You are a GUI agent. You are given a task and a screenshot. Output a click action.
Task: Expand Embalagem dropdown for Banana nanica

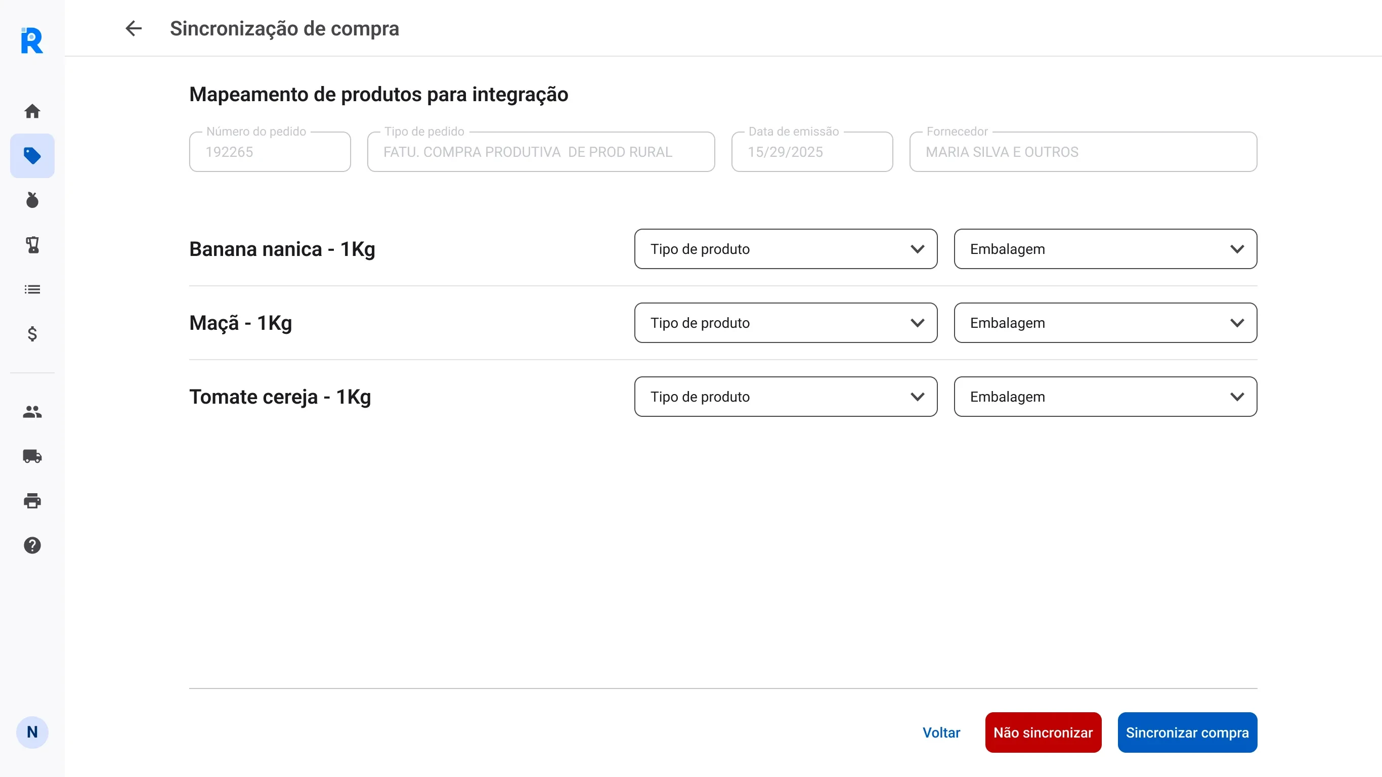tap(1105, 249)
